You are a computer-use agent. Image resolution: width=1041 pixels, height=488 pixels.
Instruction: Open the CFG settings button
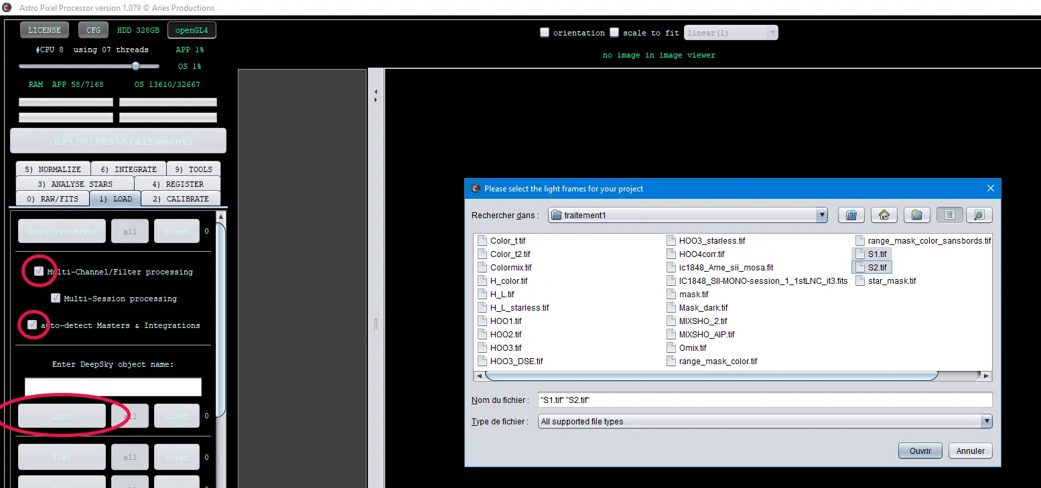point(93,30)
